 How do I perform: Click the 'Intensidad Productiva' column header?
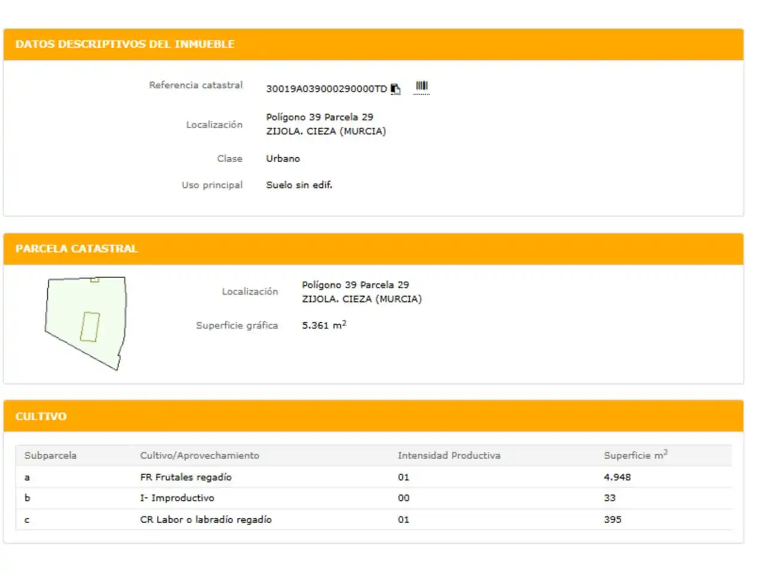[x=449, y=456]
